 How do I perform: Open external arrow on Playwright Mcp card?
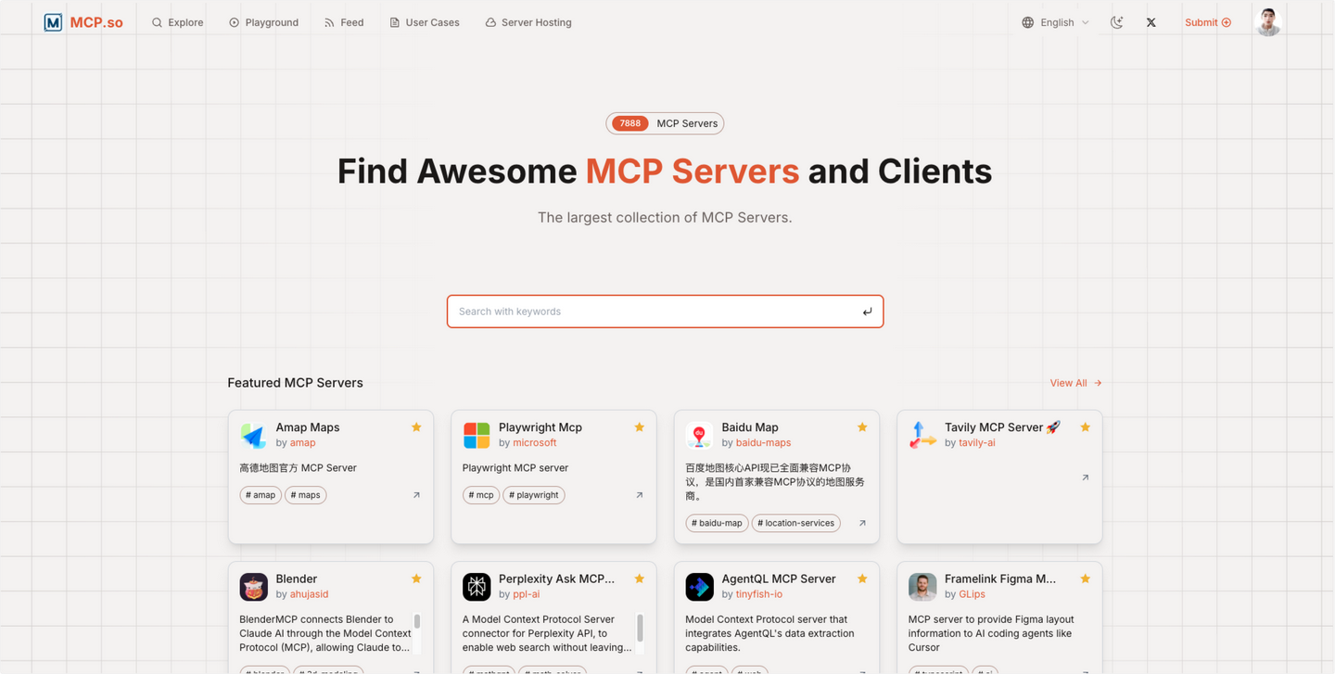(x=640, y=495)
